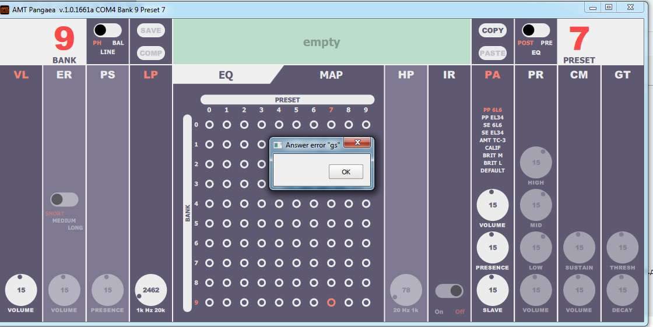Toggle the IR On/Off switch

click(x=450, y=291)
